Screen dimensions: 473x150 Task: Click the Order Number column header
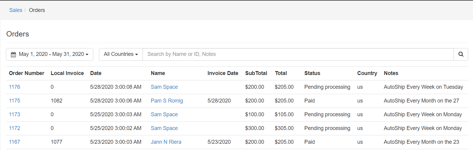tap(27, 73)
